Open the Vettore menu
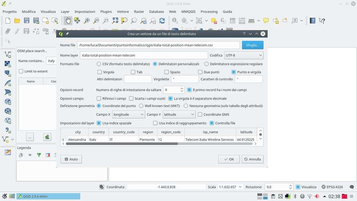The height and width of the screenshot is (201, 357). 122,11
